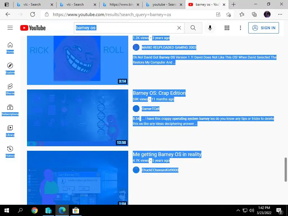Click the app available icon in address bar
The height and width of the screenshot is (216, 288).
point(218,14)
